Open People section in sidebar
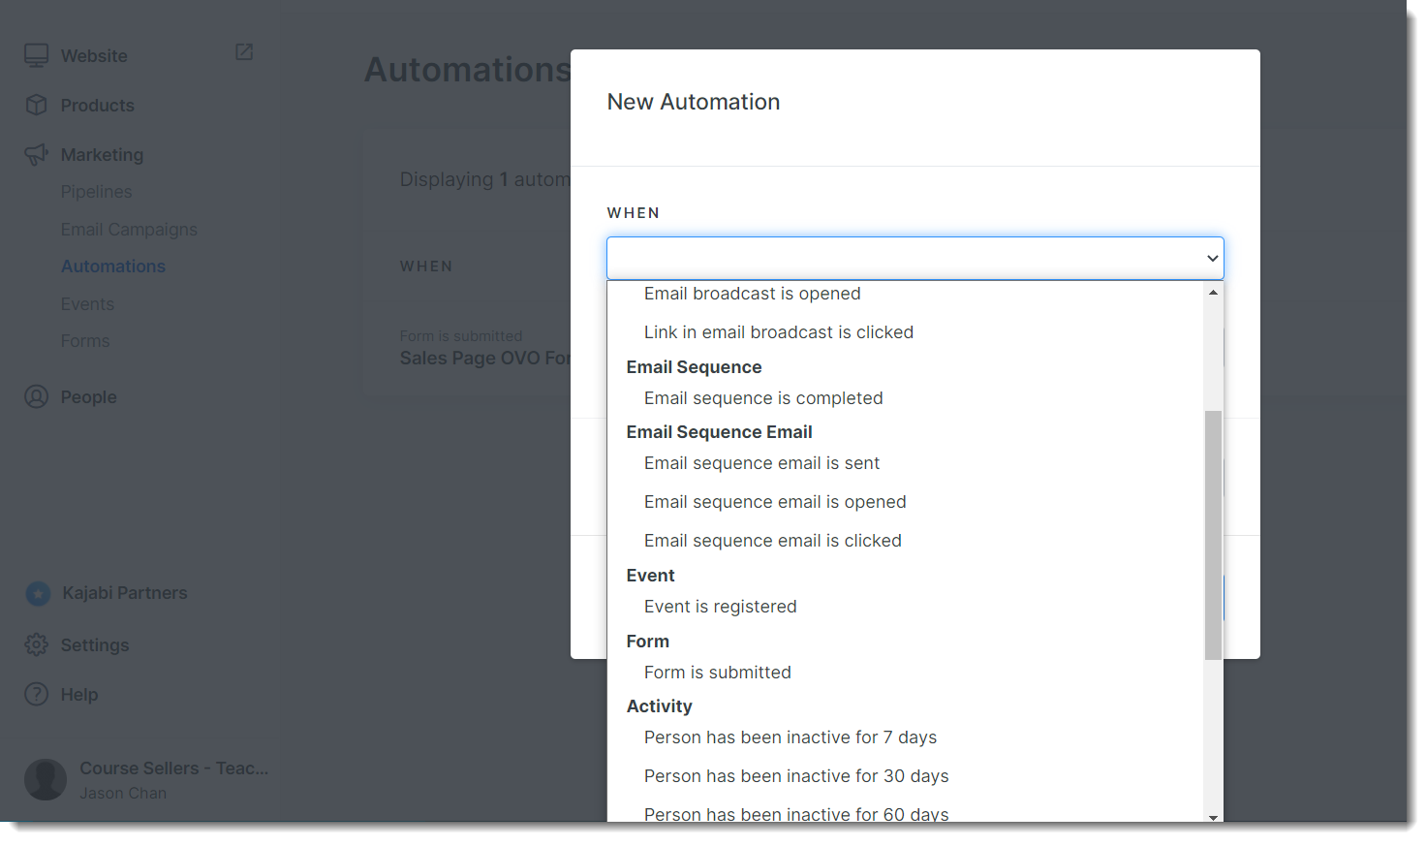Viewport: 1426px width, 846px height. click(x=88, y=397)
